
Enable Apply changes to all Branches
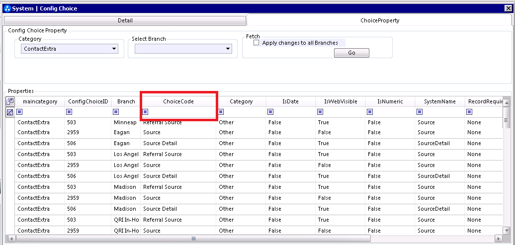(x=257, y=43)
